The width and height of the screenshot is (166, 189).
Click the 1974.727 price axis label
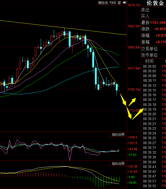coord(134,5)
